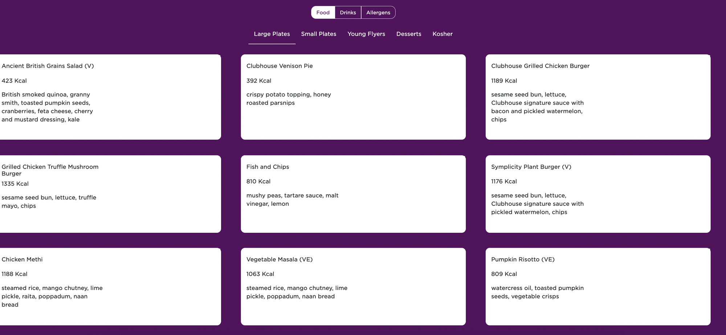The width and height of the screenshot is (726, 335).
Task: Click watercress oil, toasted pumpkin description
Action: click(x=537, y=292)
